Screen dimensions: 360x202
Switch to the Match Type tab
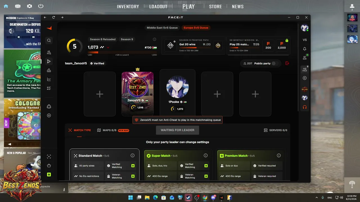click(x=80, y=130)
